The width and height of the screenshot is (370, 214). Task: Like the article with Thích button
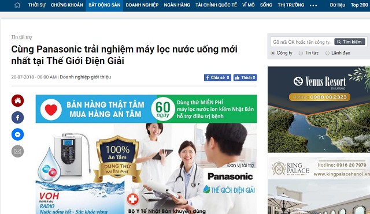(245, 77)
